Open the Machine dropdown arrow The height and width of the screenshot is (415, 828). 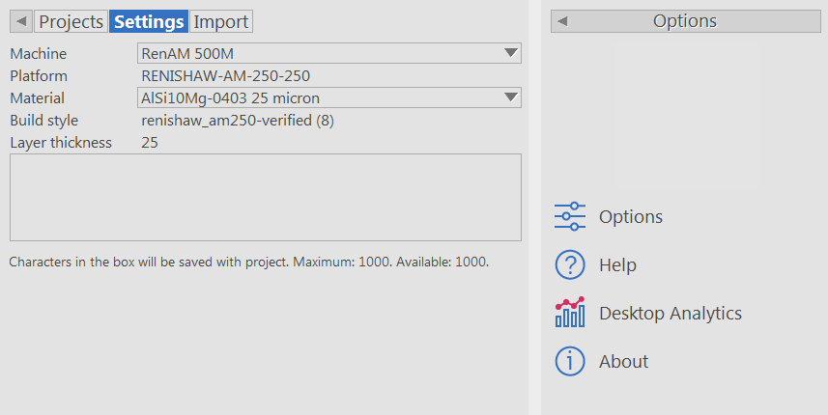point(510,54)
